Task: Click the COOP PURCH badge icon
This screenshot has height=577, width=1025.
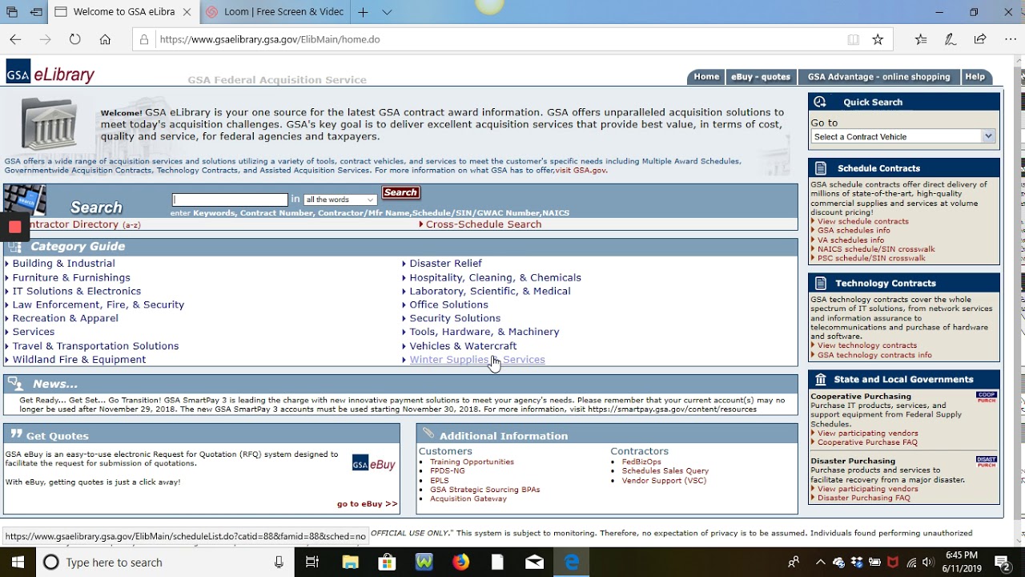Action: tap(987, 397)
